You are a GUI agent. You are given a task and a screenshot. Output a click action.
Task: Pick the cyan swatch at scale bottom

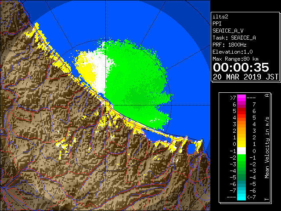(241, 197)
